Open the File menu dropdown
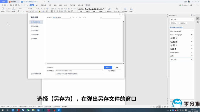The width and height of the screenshot is (200, 112). 5,5
